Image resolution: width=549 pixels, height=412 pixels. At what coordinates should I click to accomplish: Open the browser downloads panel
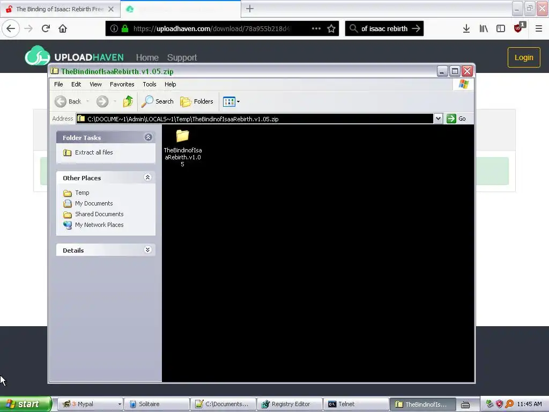coord(466,29)
